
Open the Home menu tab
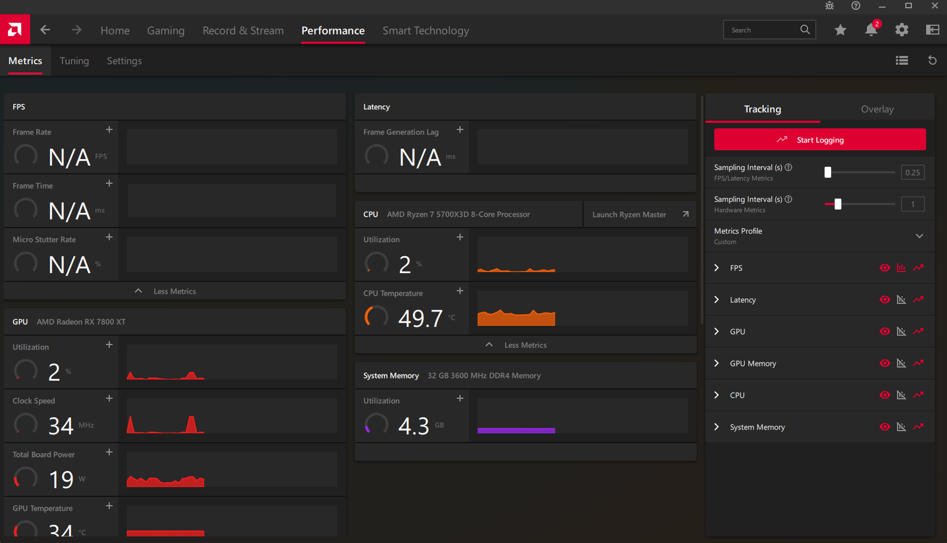click(x=115, y=30)
